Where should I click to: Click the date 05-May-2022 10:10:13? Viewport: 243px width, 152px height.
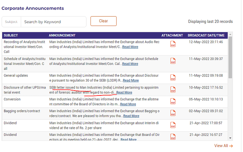206,99
